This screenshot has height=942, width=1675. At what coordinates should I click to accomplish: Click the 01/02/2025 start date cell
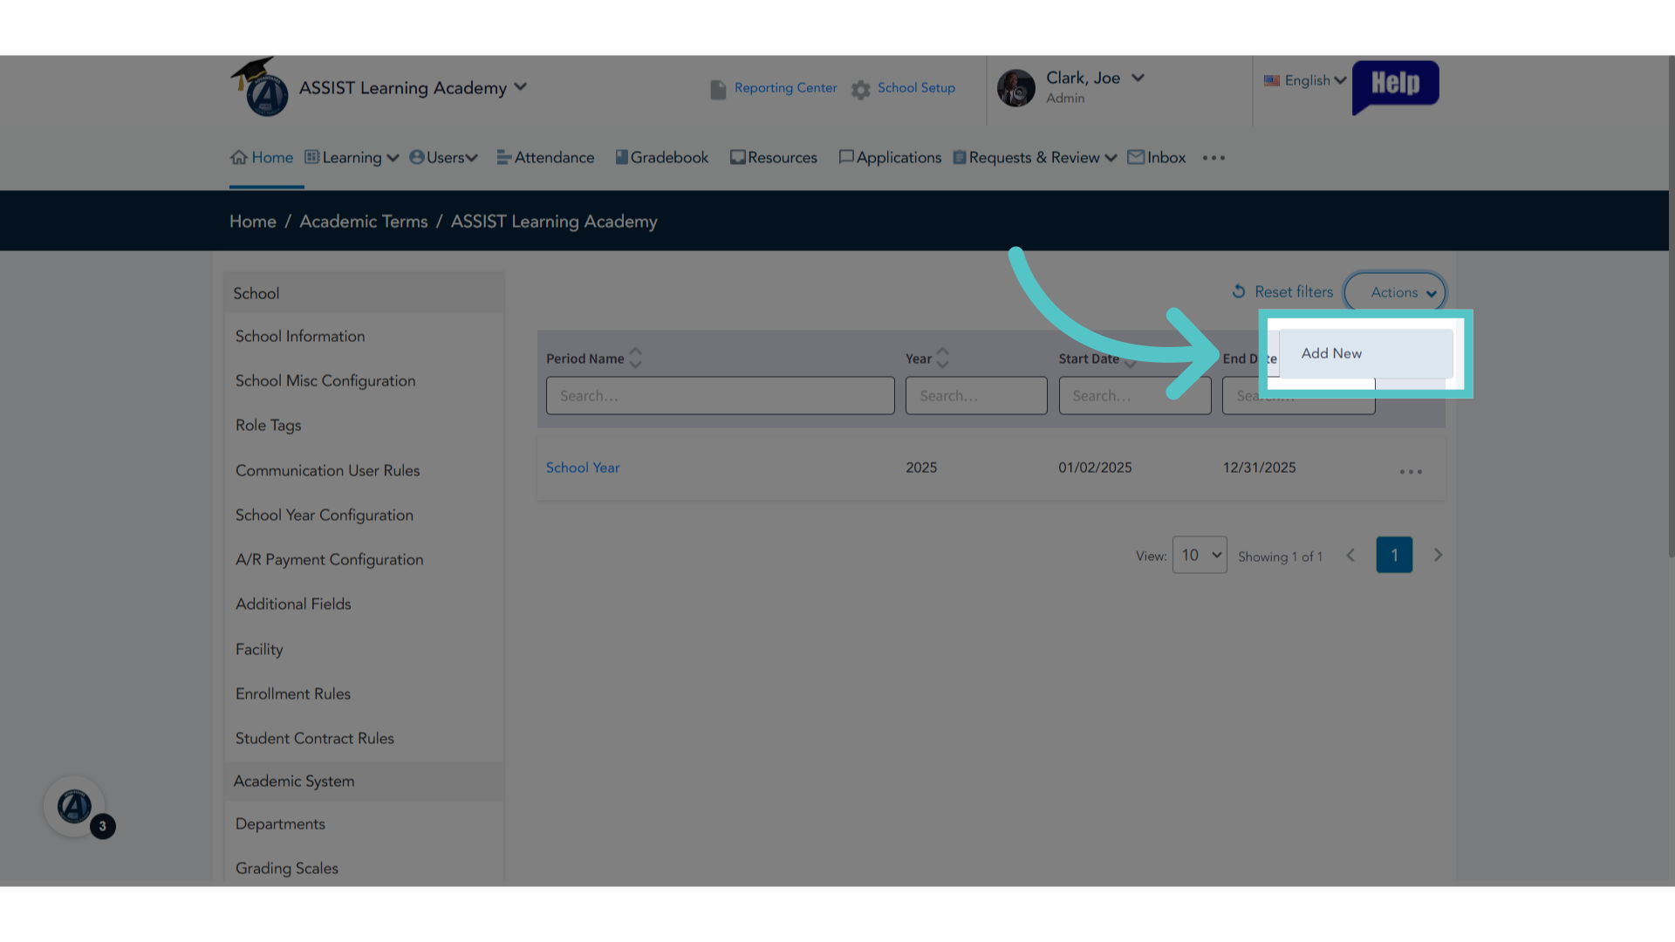point(1095,468)
